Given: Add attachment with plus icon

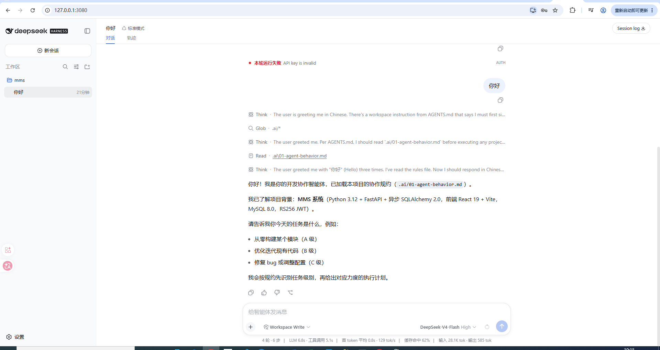Looking at the screenshot, I should tap(251, 327).
